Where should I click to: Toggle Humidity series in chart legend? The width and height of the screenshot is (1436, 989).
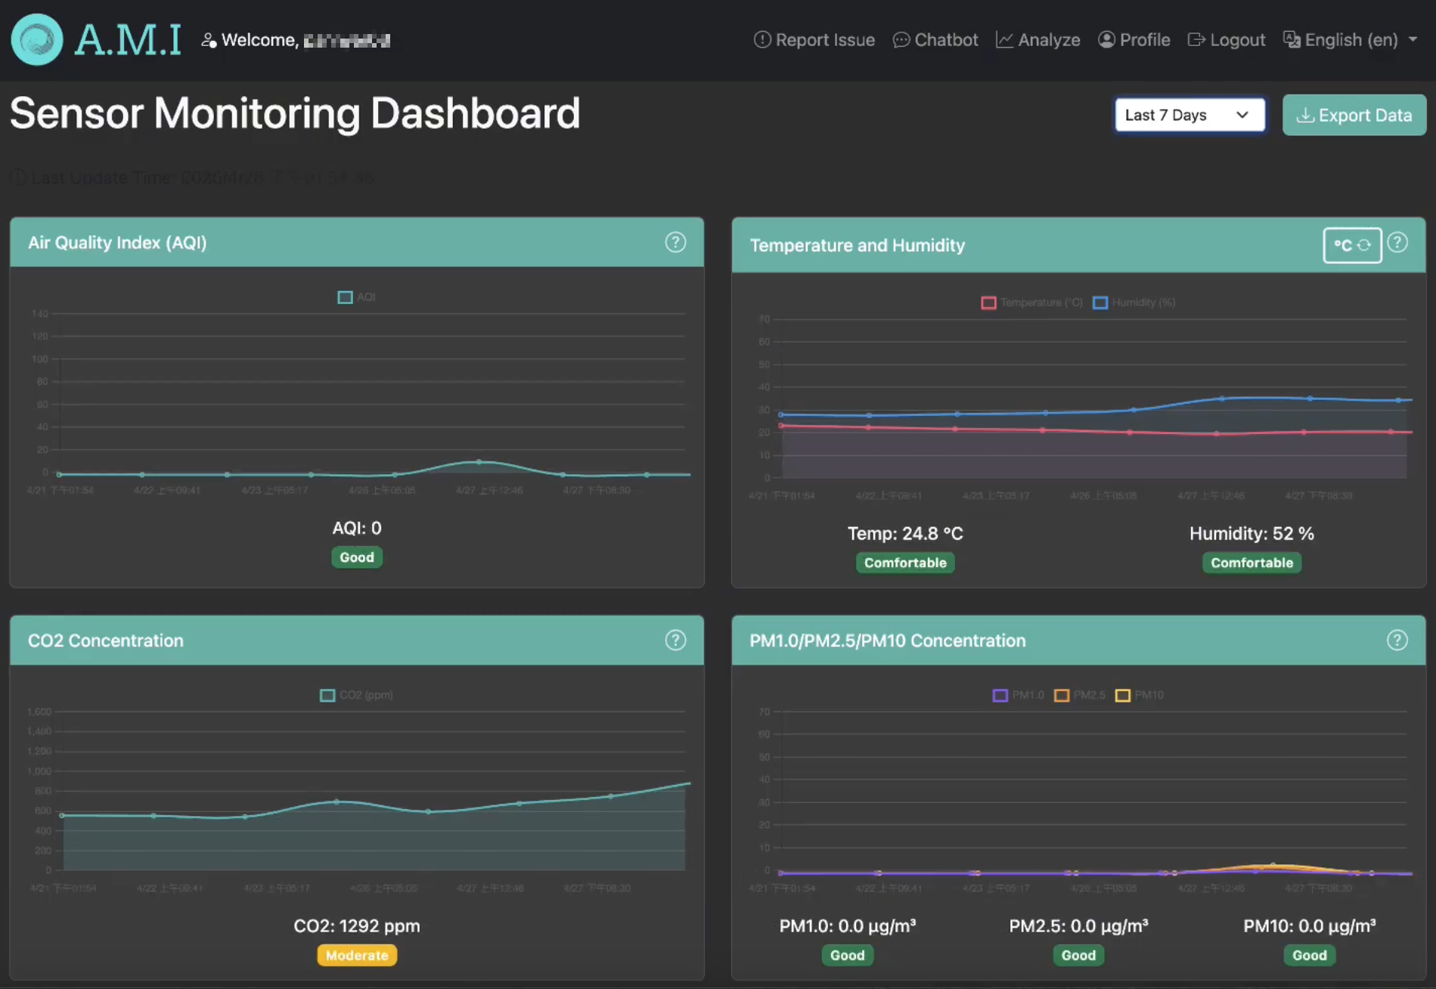(x=1134, y=302)
